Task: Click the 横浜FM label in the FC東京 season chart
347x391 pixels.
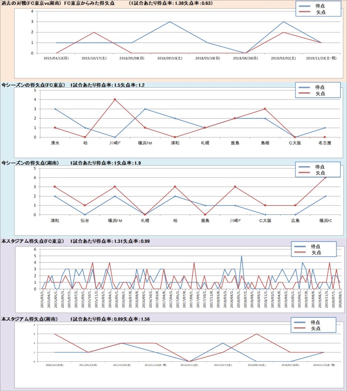Action: (x=145, y=143)
